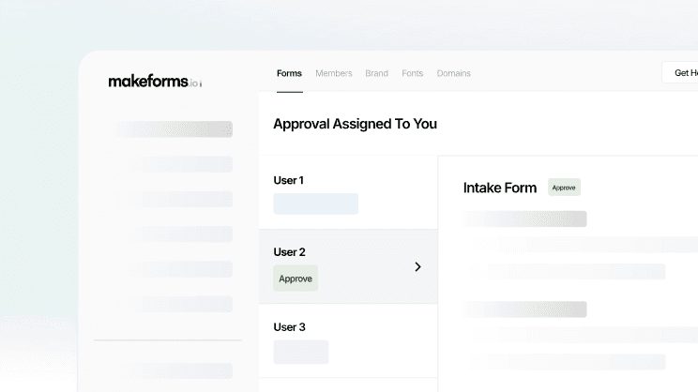Select the highlighted top sidebar item
Screen dimensions: 698x392
point(174,129)
